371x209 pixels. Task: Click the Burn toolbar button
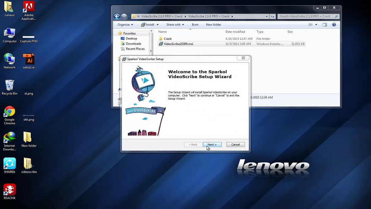[x=195, y=25]
